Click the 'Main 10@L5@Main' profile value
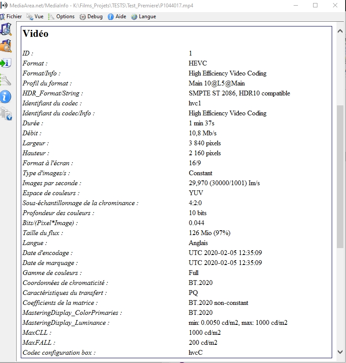The height and width of the screenshot is (363, 346). coord(217,83)
